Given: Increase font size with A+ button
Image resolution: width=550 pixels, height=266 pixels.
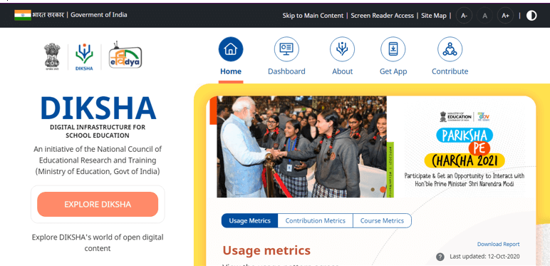Looking at the screenshot, I should 505,16.
